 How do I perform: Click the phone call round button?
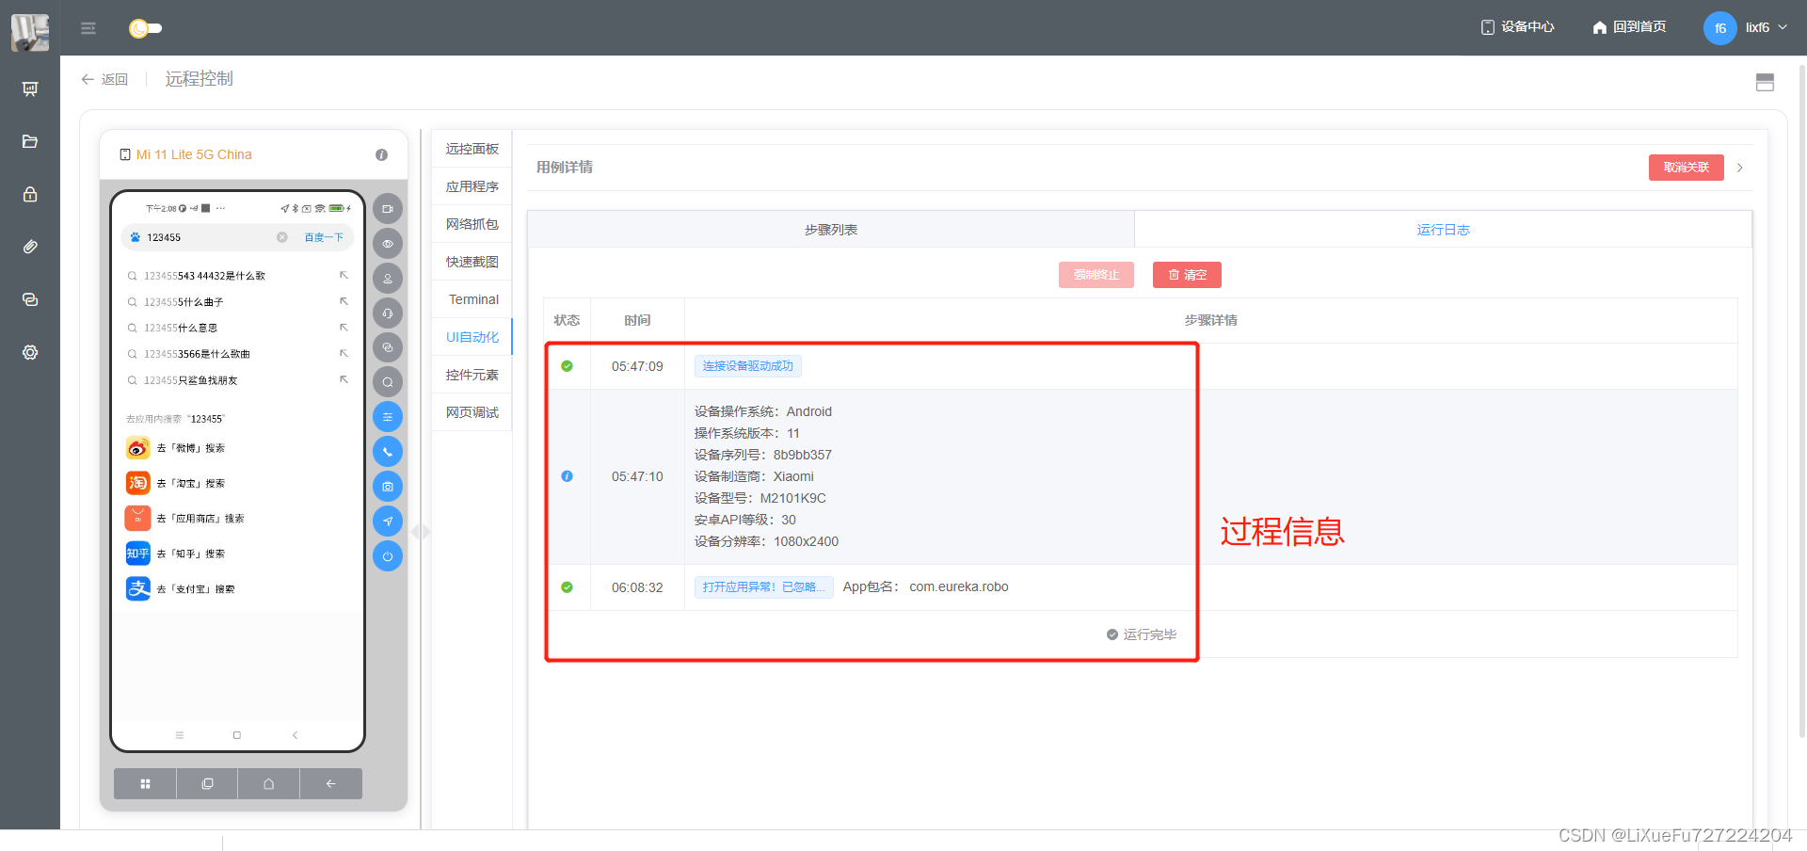tap(388, 452)
